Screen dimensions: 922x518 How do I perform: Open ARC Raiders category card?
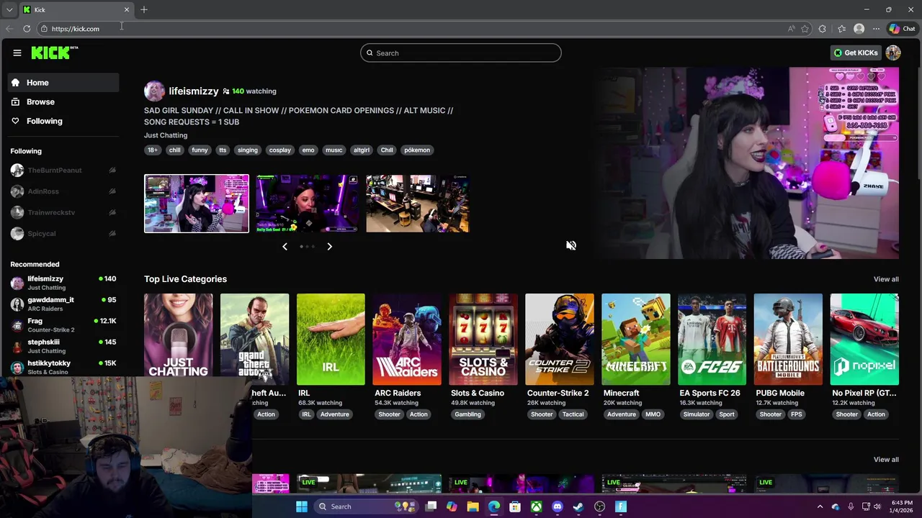[407, 340]
